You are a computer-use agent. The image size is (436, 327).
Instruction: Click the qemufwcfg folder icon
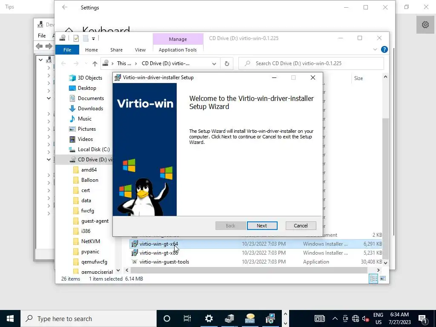(x=76, y=262)
